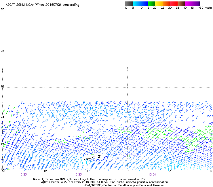Click the '25' legend scale label
213x187 pixels.
click(163, 8)
